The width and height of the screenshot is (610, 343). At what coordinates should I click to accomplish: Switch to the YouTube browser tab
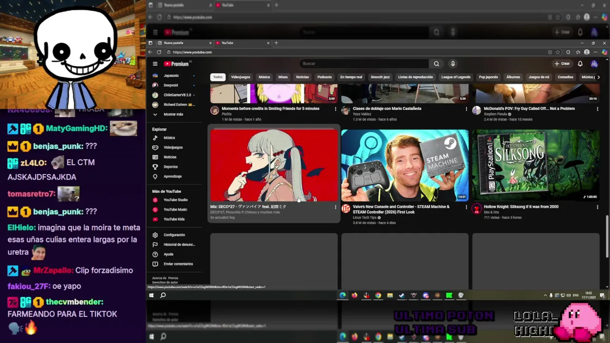click(x=242, y=43)
